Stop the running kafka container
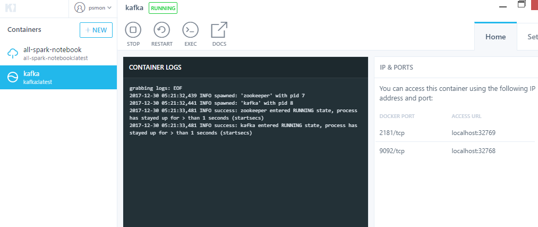This screenshot has width=538, height=227. click(133, 30)
